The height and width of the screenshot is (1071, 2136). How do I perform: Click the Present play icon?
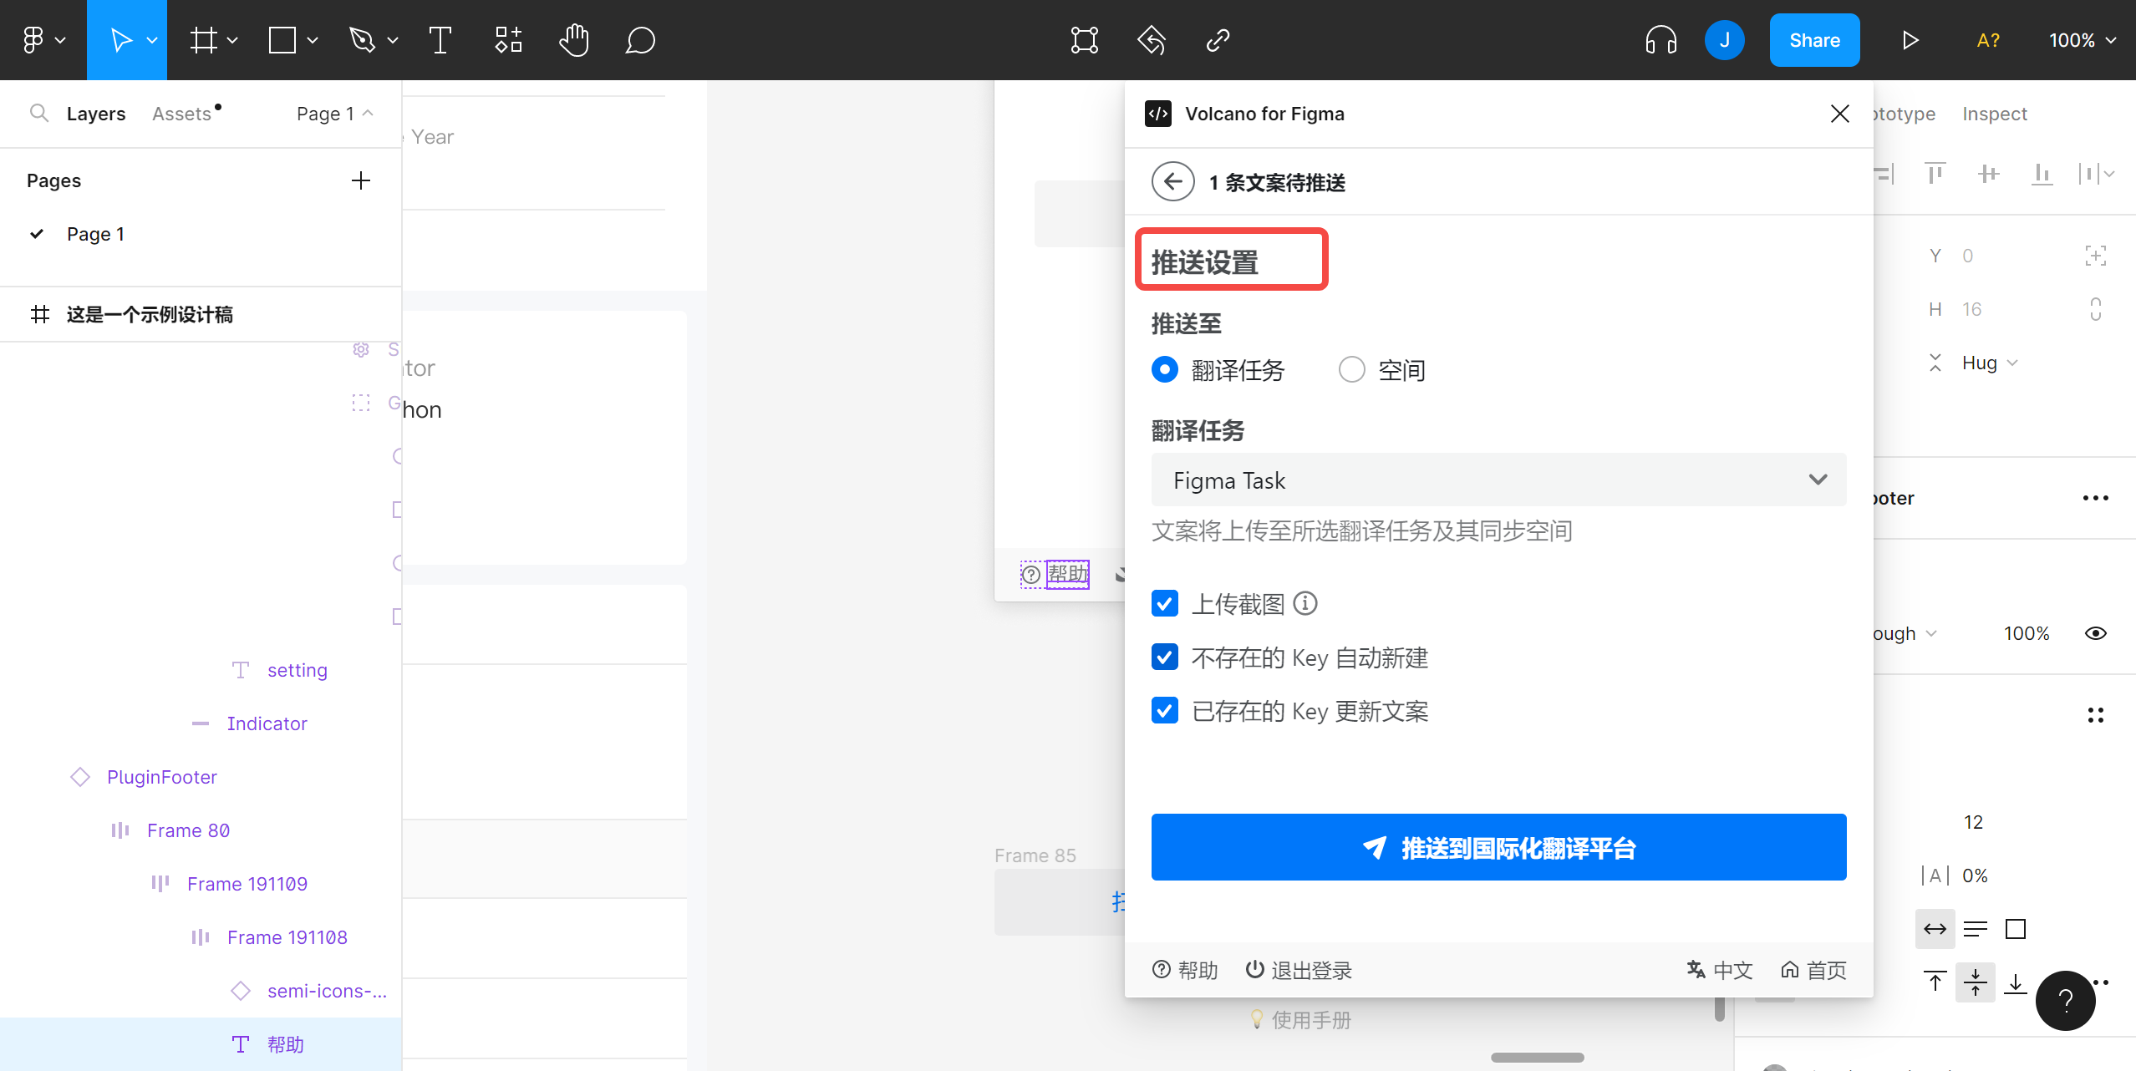coord(1910,40)
